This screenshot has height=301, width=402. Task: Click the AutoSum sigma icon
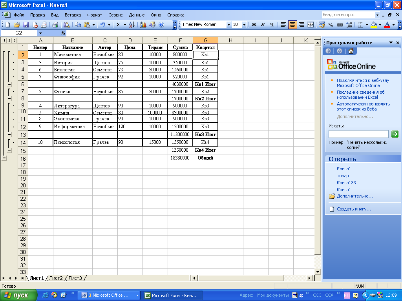[x=118, y=25]
